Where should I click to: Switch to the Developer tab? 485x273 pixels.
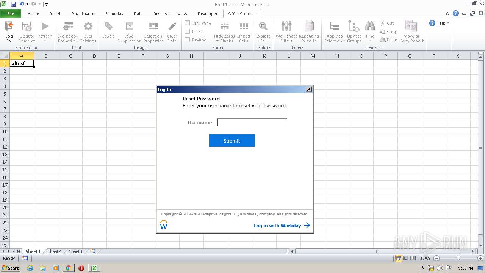(x=208, y=14)
